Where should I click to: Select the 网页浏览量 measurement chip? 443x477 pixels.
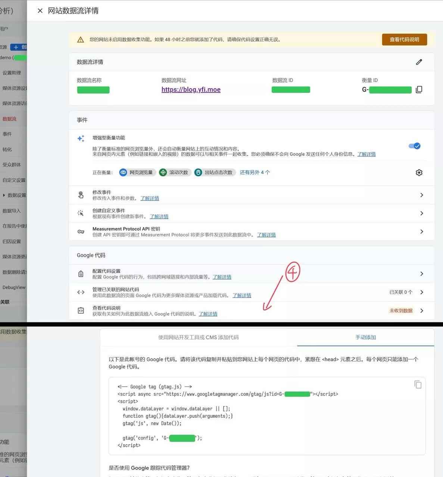click(137, 172)
